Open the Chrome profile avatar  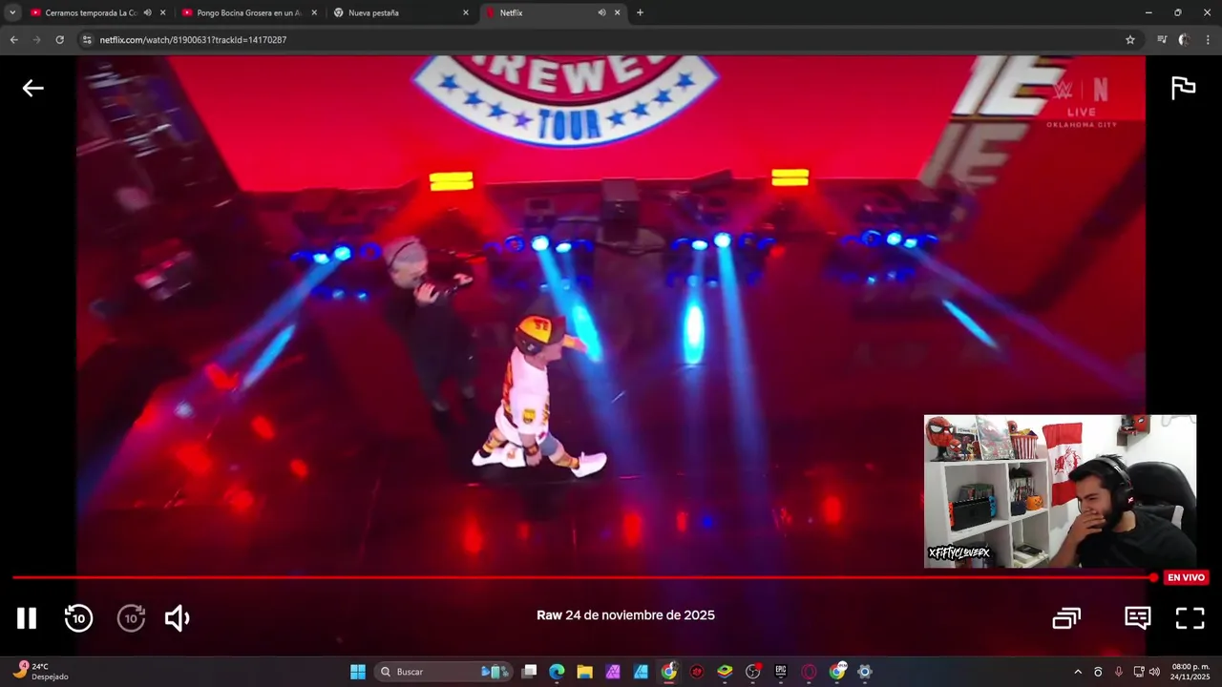click(1185, 40)
